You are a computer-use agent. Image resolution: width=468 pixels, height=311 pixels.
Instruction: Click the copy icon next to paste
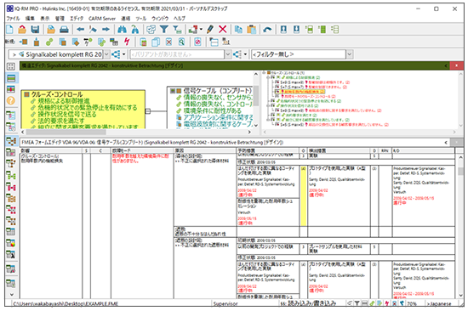click(x=238, y=29)
